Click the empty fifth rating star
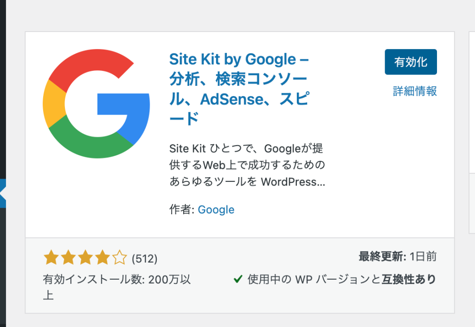Viewport: 475px width, 327px height. click(x=119, y=258)
